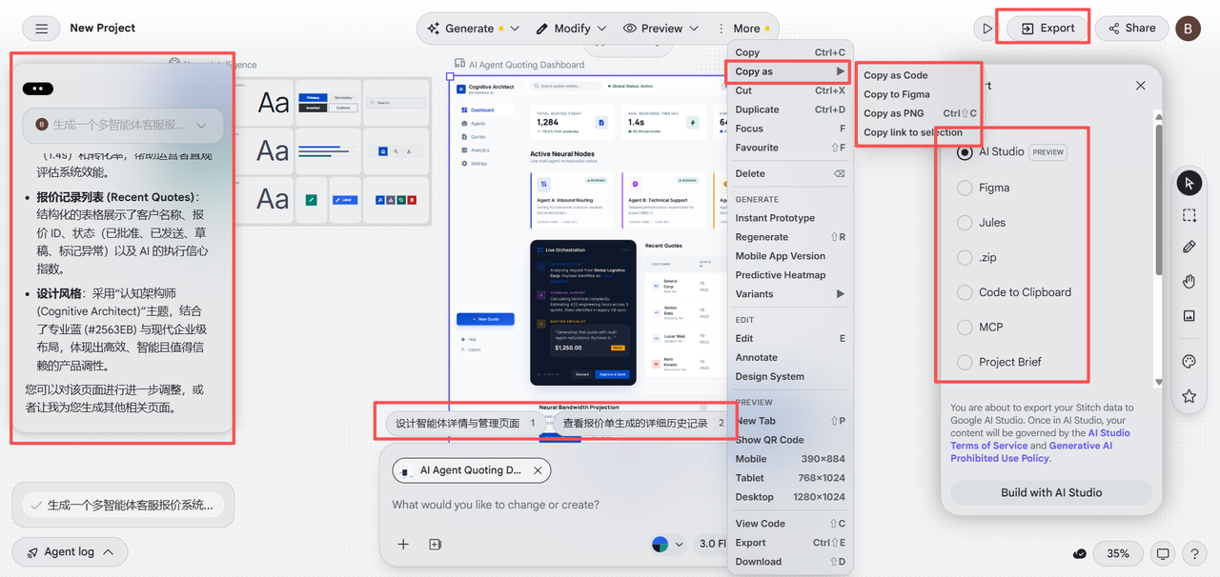Viewport: 1220px width, 577px height.
Task: Choose the marquee selection tool
Action: click(x=1189, y=215)
